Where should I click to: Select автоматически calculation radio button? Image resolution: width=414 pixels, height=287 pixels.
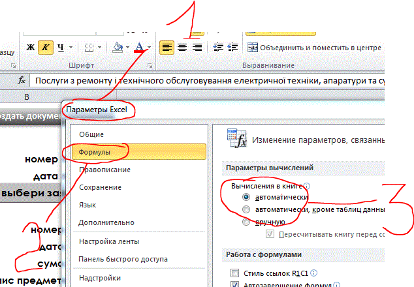pos(246,197)
